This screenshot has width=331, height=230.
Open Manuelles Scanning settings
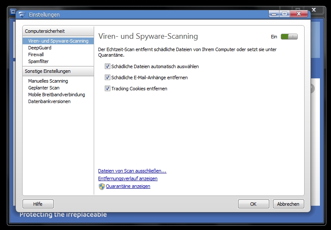click(48, 81)
